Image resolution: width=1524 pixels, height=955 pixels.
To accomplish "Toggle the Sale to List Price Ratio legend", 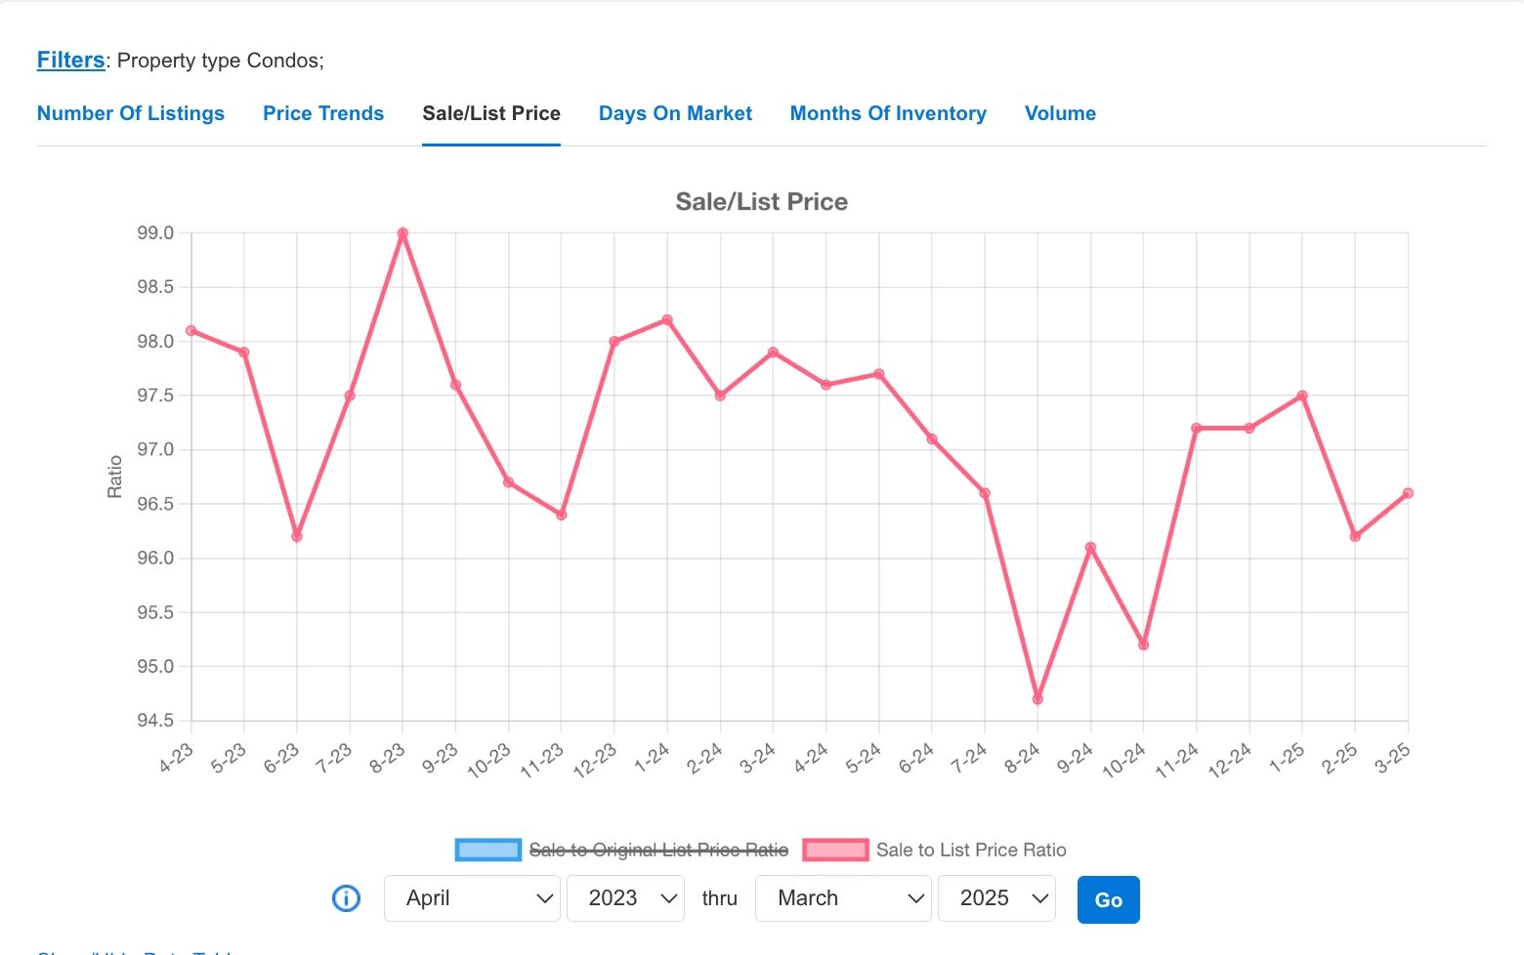I will [970, 850].
